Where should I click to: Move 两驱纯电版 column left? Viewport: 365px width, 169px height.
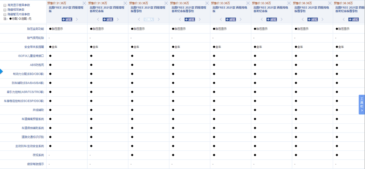click(x=221, y=19)
